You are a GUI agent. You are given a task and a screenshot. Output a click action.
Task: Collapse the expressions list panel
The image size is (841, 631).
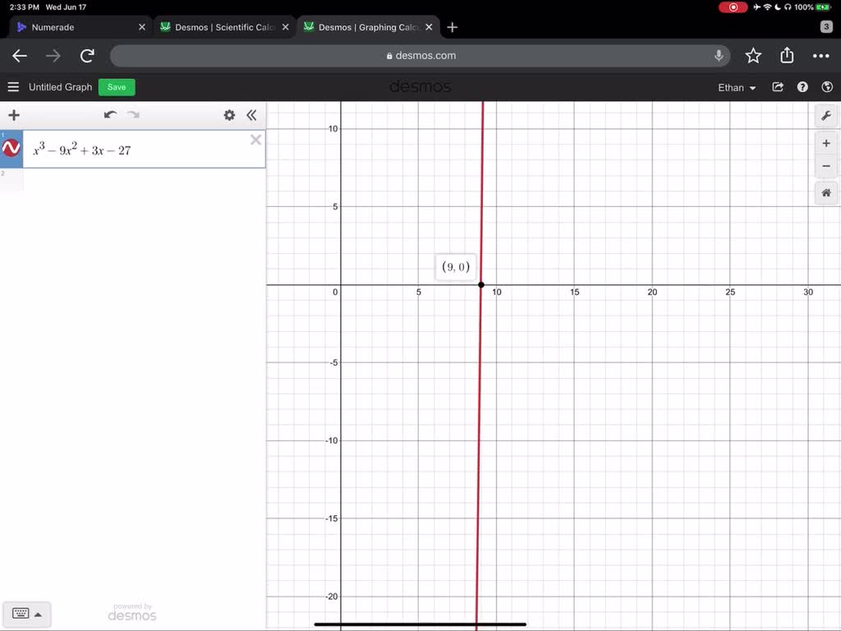click(x=252, y=115)
